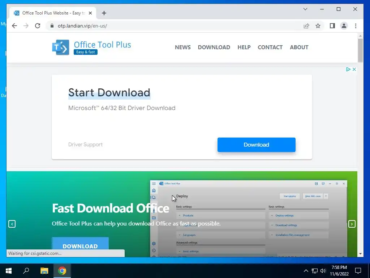Image resolution: width=370 pixels, height=278 pixels.
Task: Select the Office Tool Plus Website tab
Action: (x=53, y=13)
